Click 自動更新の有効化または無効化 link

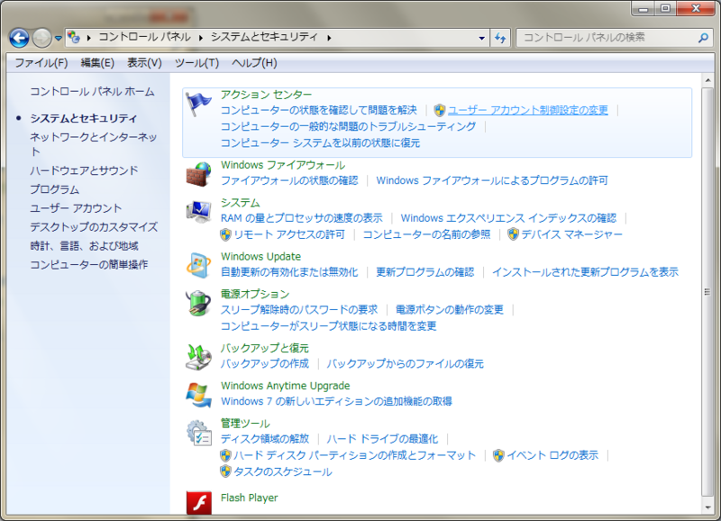point(289,272)
